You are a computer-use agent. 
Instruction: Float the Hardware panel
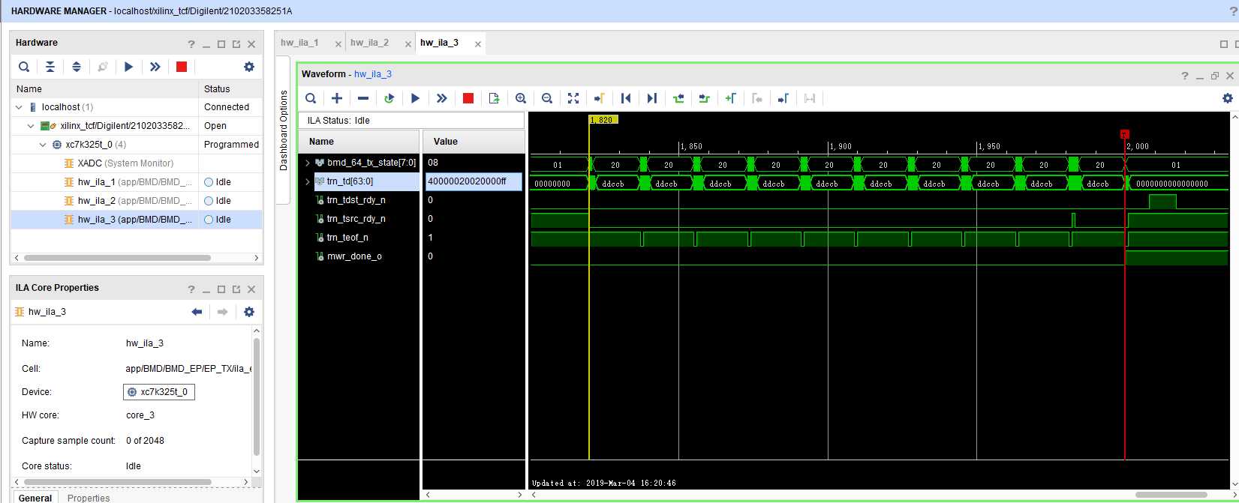point(236,43)
